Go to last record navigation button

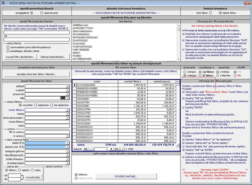click(116, 149)
